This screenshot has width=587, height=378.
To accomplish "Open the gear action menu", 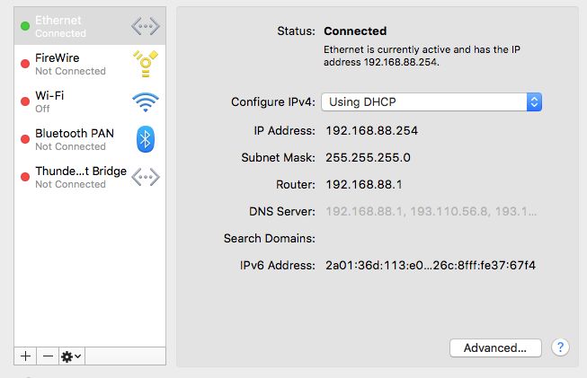I will coord(72,356).
